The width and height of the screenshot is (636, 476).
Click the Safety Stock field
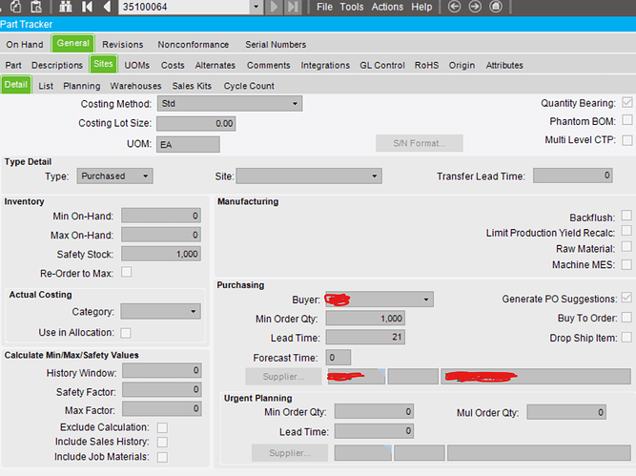[x=161, y=254]
